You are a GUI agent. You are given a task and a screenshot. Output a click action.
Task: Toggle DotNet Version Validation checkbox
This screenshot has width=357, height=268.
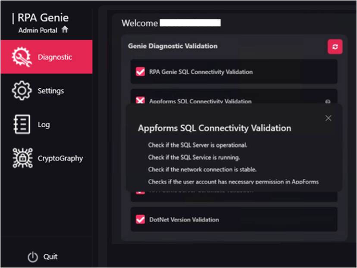[x=140, y=219]
